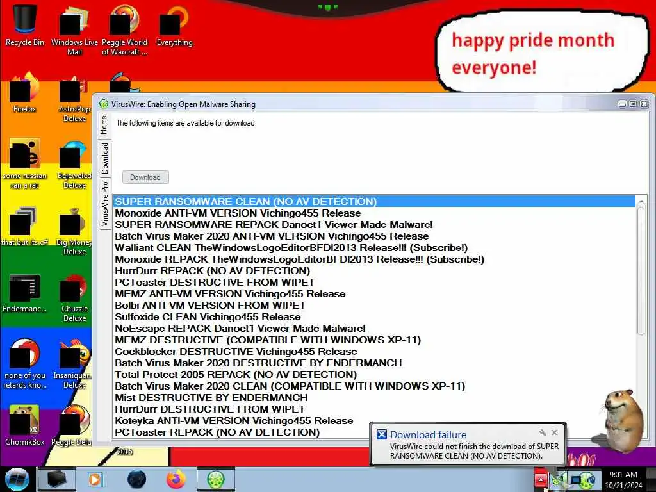Click the Download button
Viewport: 656px width, 492px height.
pos(145,177)
